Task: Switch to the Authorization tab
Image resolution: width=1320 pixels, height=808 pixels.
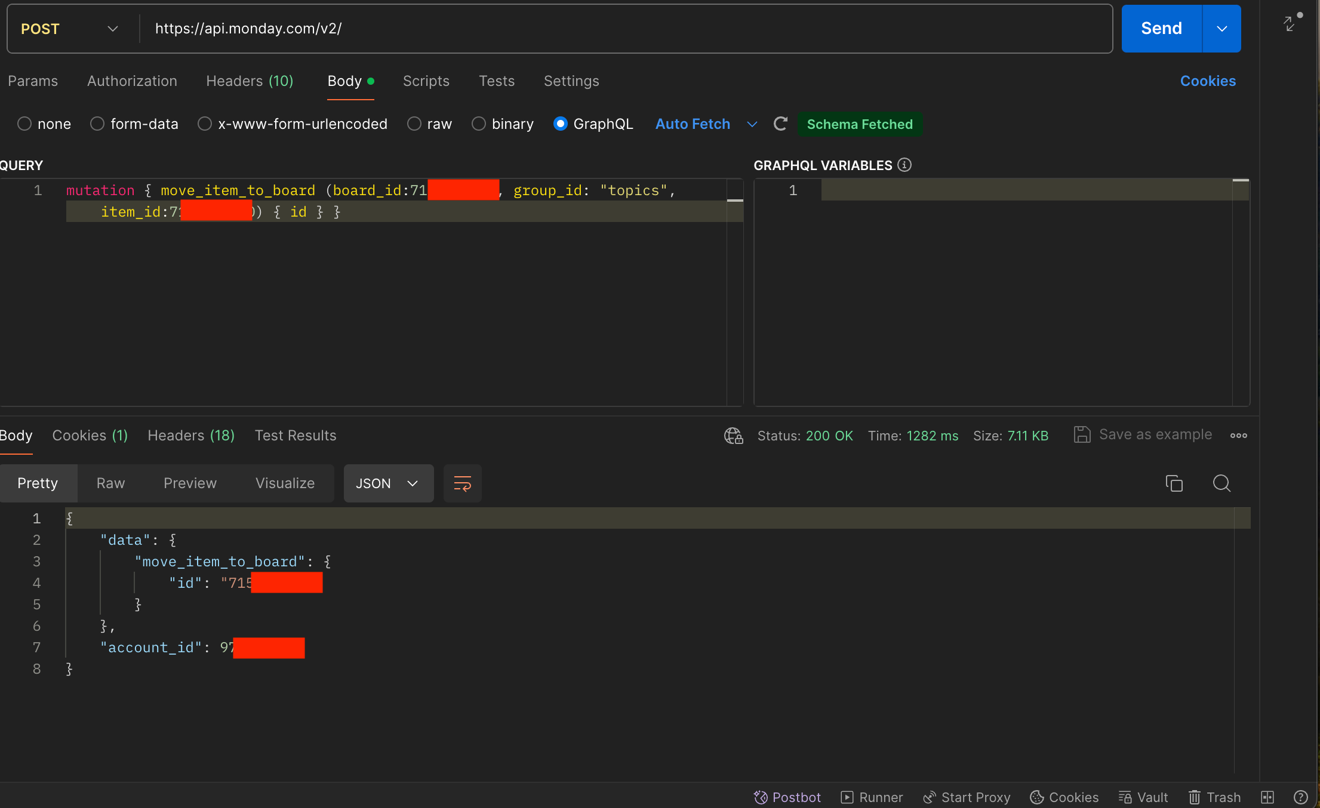Action: click(x=132, y=81)
